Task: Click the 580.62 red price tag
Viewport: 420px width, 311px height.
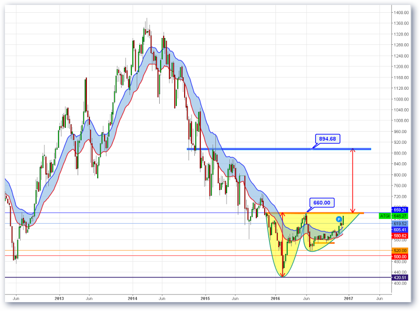Action: 399,236
